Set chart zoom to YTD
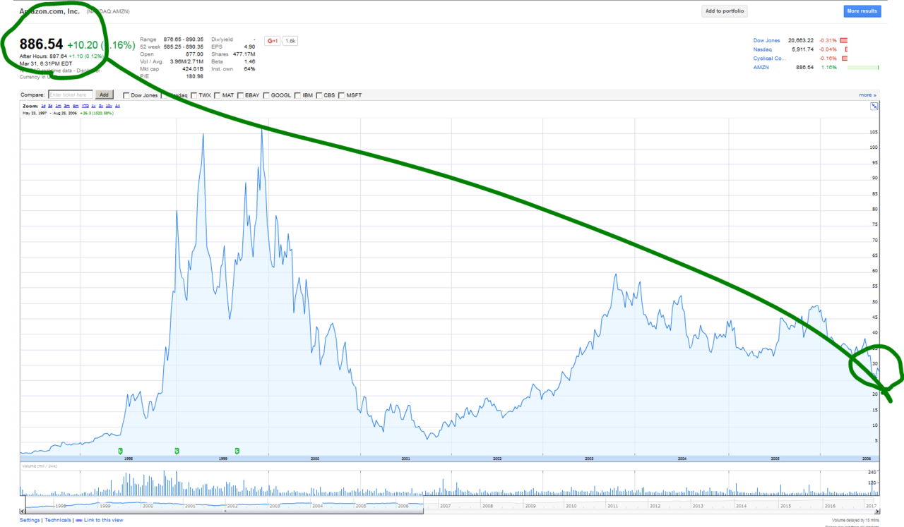Viewport: 904px width, 527px height. pyautogui.click(x=85, y=106)
